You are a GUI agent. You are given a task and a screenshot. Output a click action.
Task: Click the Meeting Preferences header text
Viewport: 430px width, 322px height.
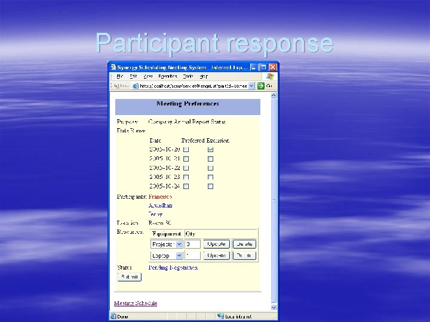click(188, 104)
